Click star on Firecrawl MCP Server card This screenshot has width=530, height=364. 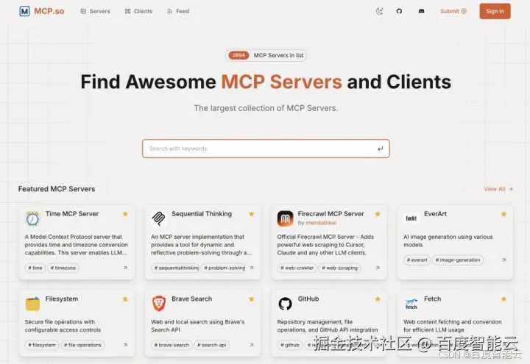(x=378, y=214)
